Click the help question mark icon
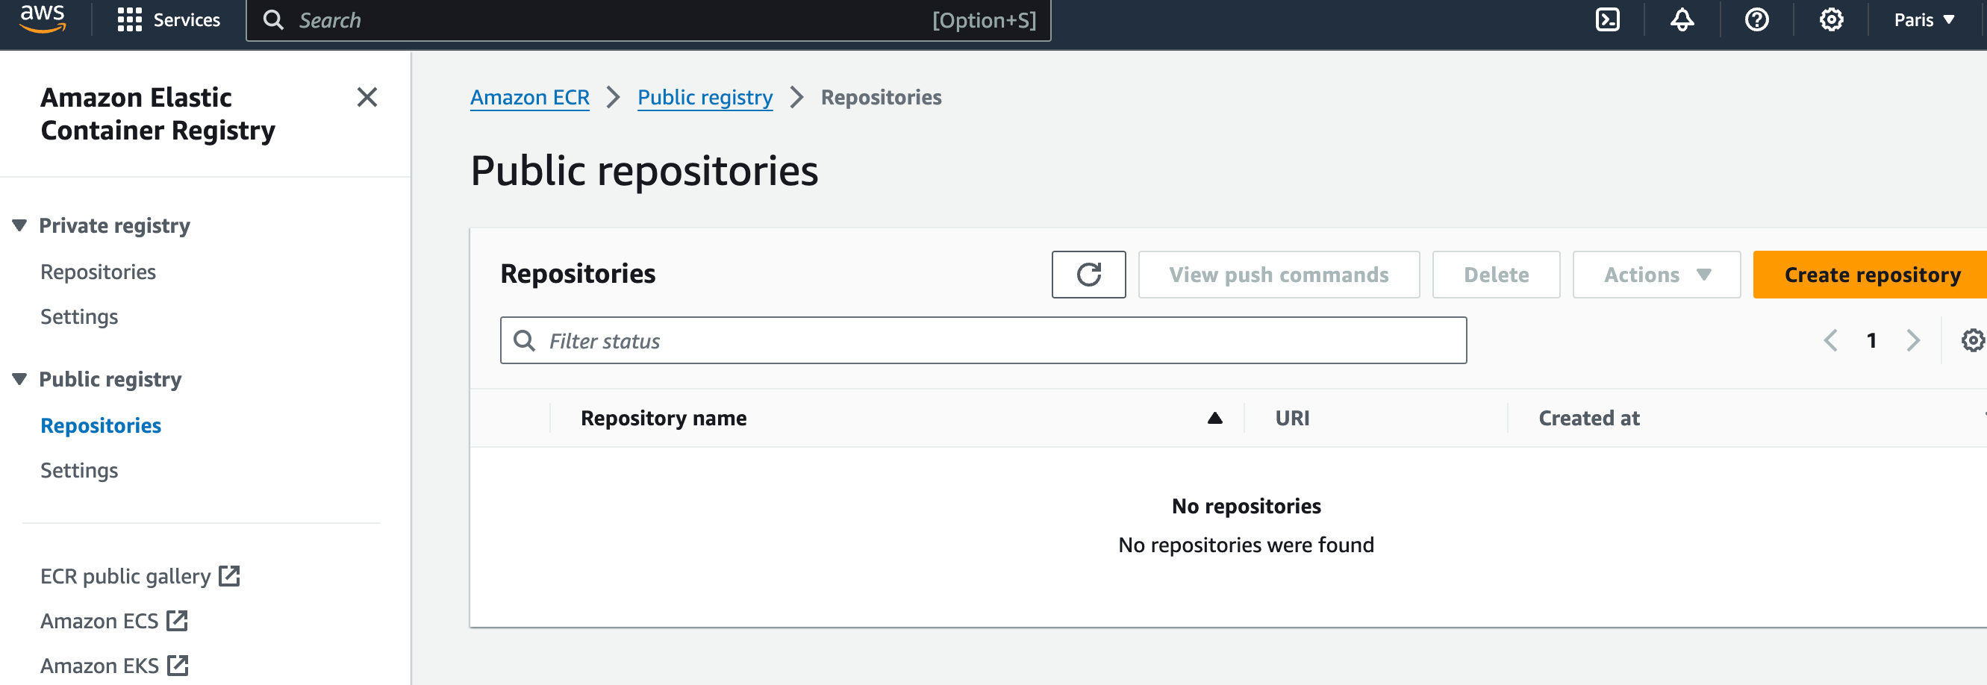 pos(1756,20)
